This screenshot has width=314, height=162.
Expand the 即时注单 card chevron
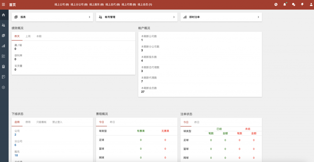258,17
